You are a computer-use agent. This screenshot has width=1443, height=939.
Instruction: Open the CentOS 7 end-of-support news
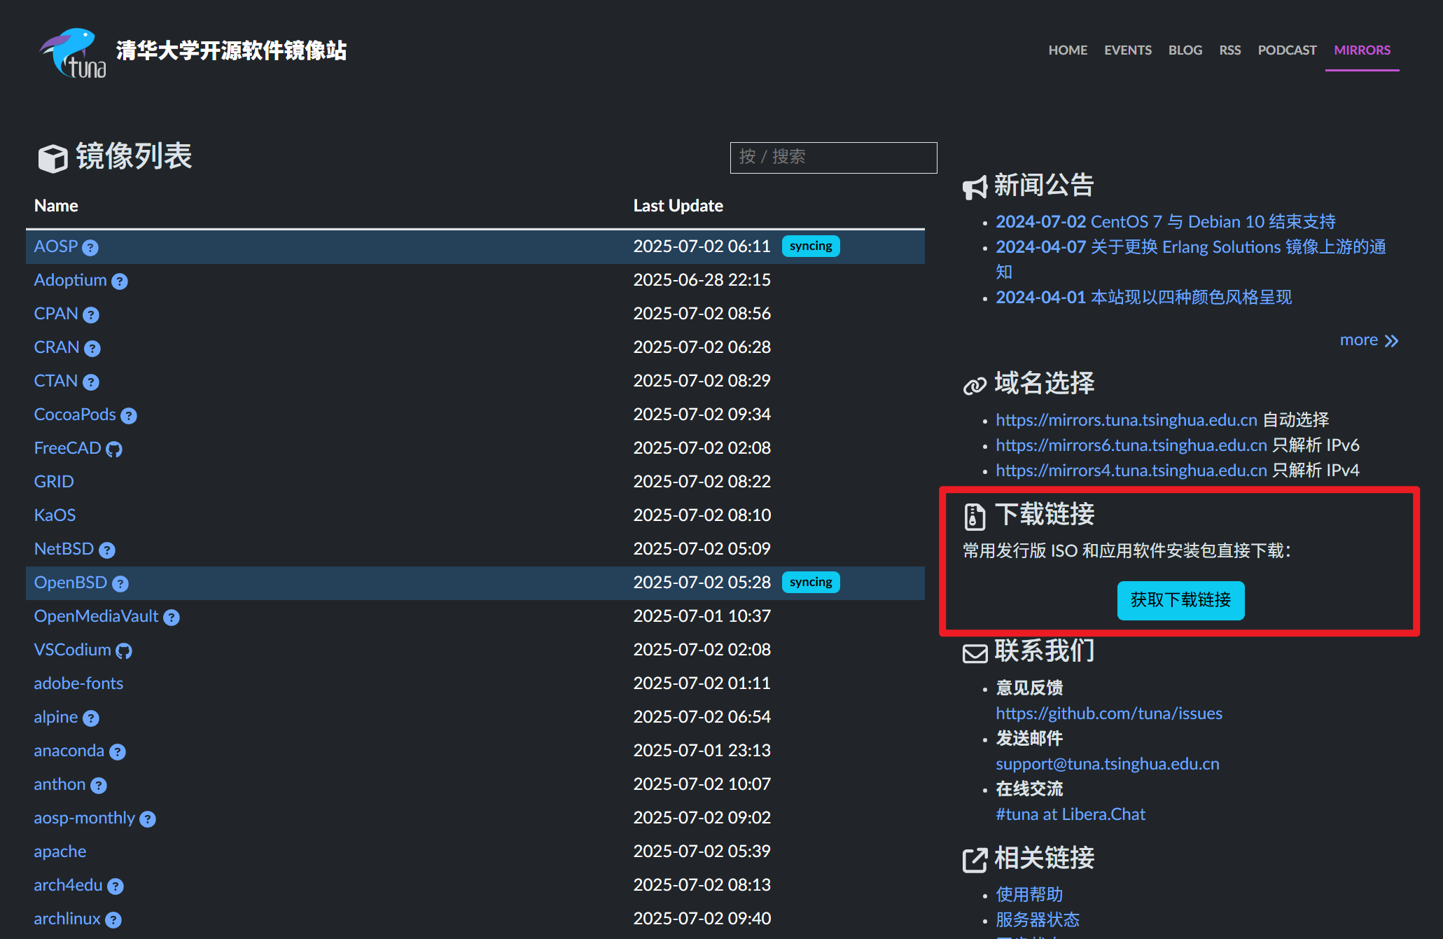click(x=1165, y=222)
